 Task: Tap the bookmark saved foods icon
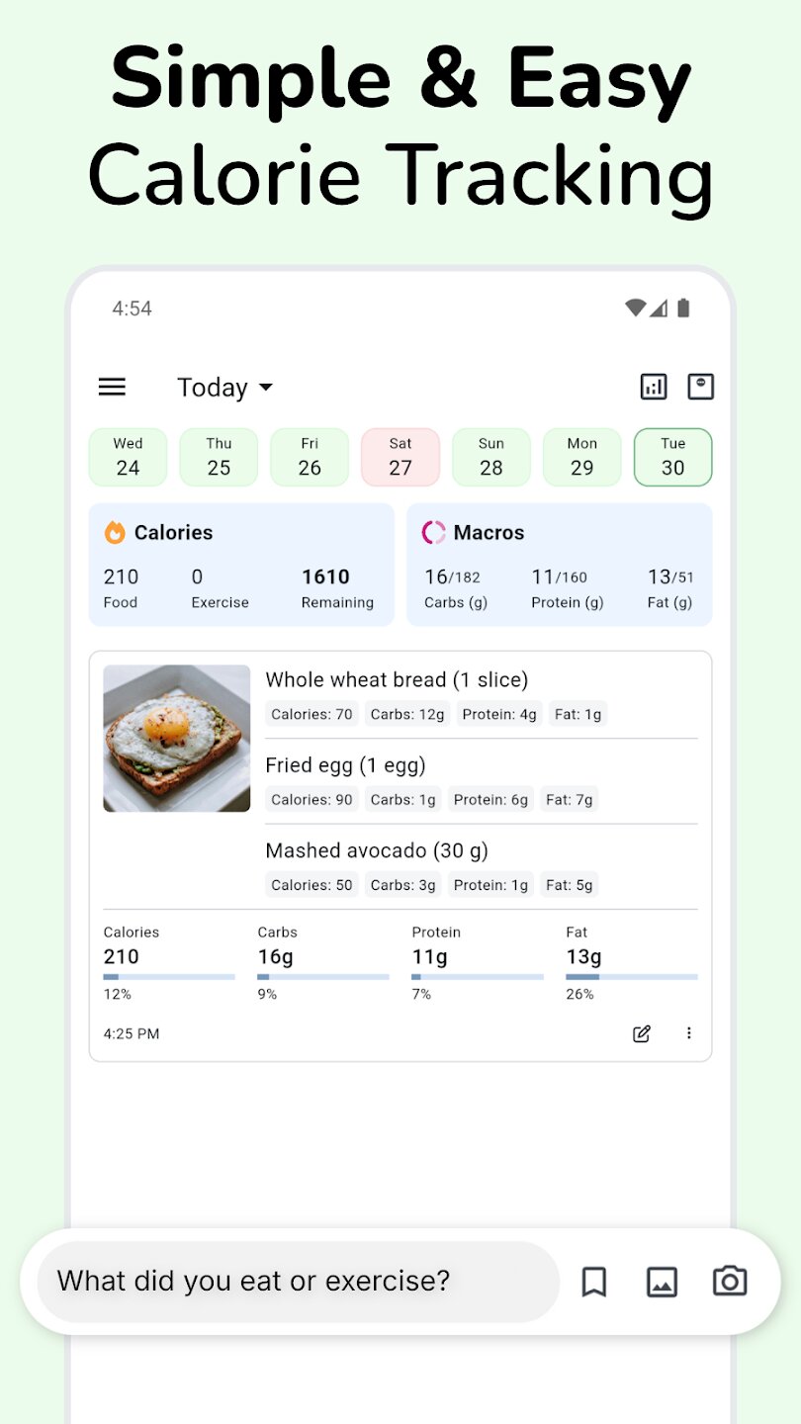(x=593, y=1282)
